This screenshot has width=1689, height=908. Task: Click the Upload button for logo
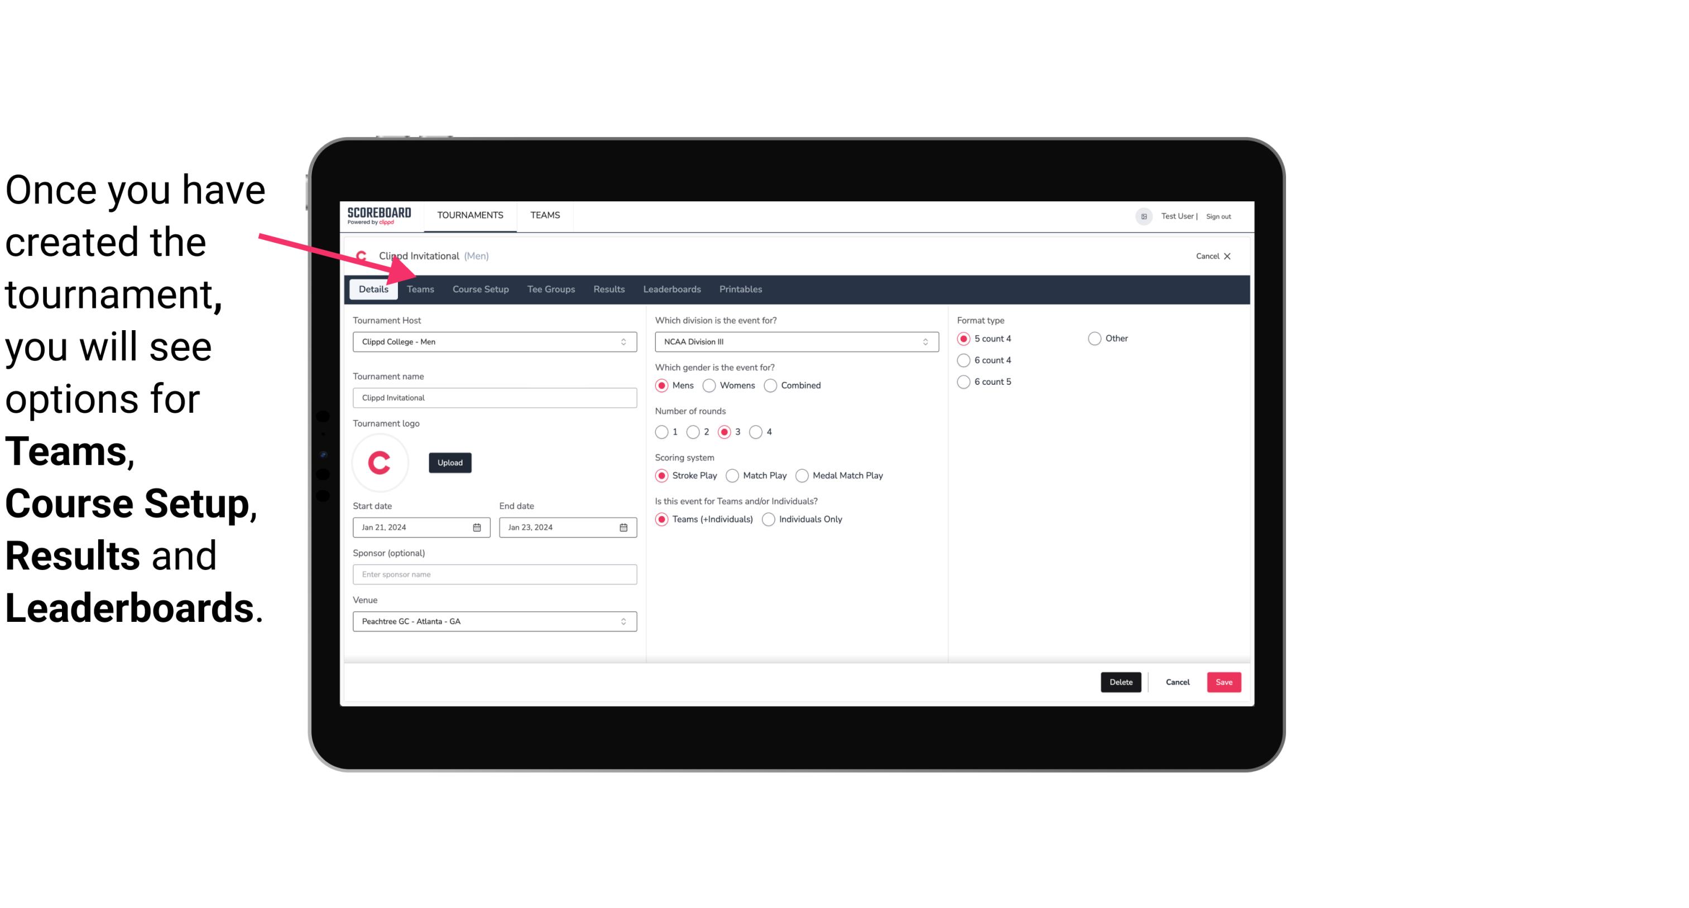pos(450,462)
